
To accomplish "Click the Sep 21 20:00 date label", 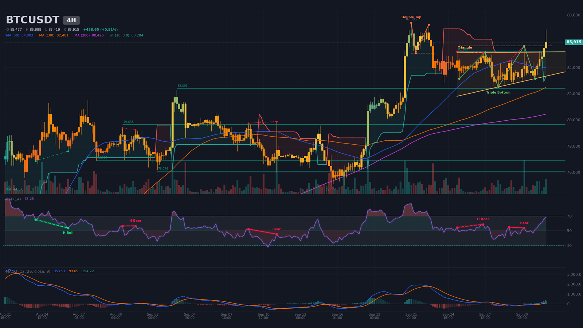I will (x=411, y=316).
